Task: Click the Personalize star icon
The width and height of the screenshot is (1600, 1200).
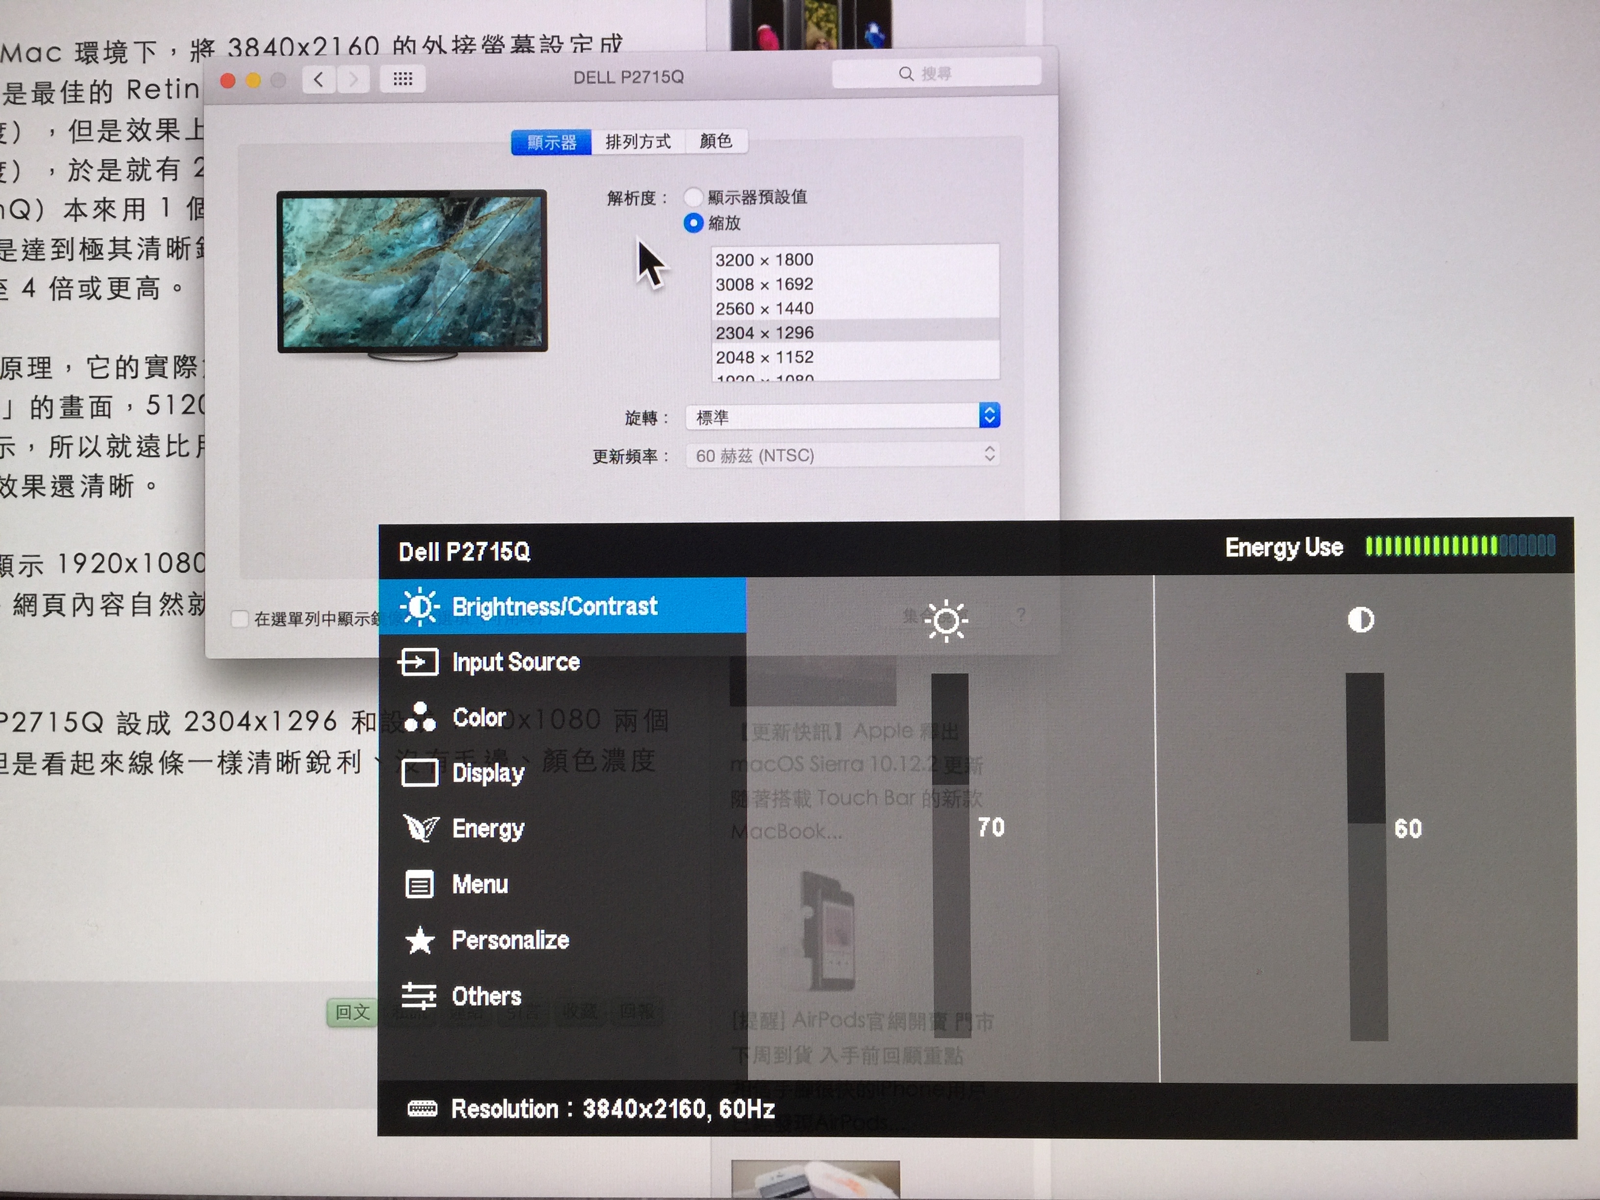Action: 420,940
